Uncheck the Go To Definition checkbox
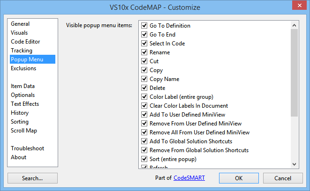 point(144,26)
